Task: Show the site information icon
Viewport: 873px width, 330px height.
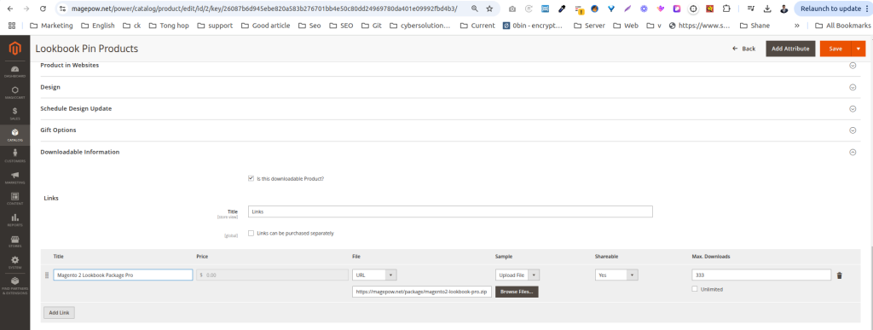Action: point(62,9)
